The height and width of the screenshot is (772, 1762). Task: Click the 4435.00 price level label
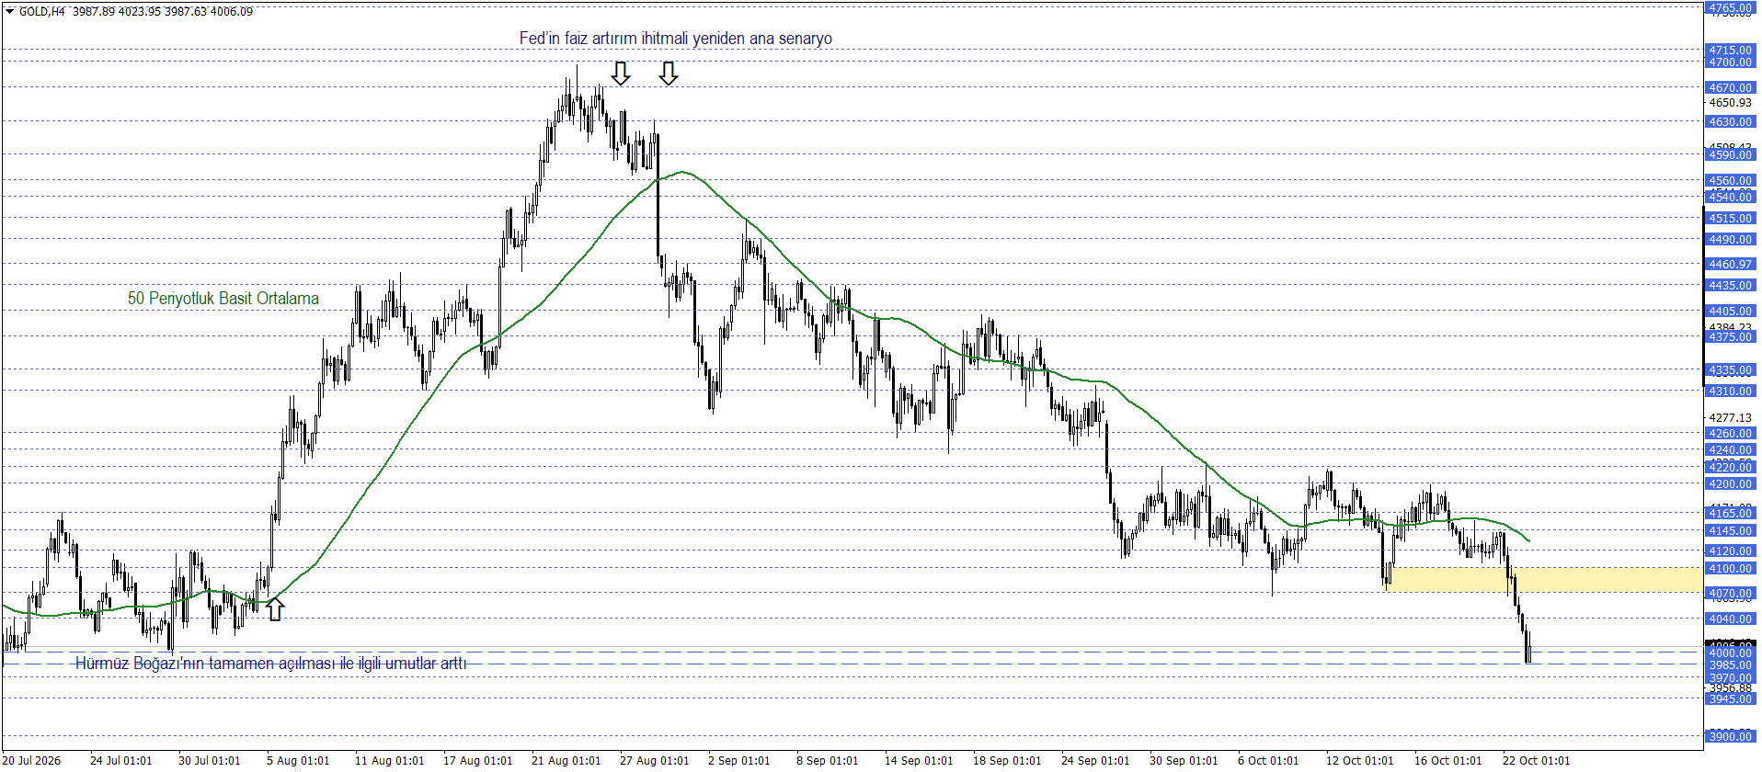click(x=1731, y=286)
